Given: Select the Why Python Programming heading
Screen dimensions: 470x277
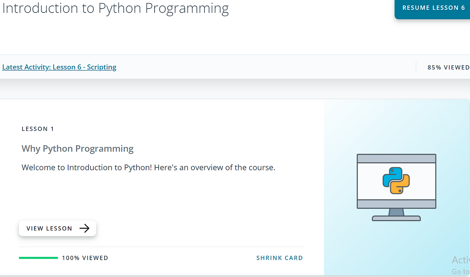Looking at the screenshot, I should point(78,149).
